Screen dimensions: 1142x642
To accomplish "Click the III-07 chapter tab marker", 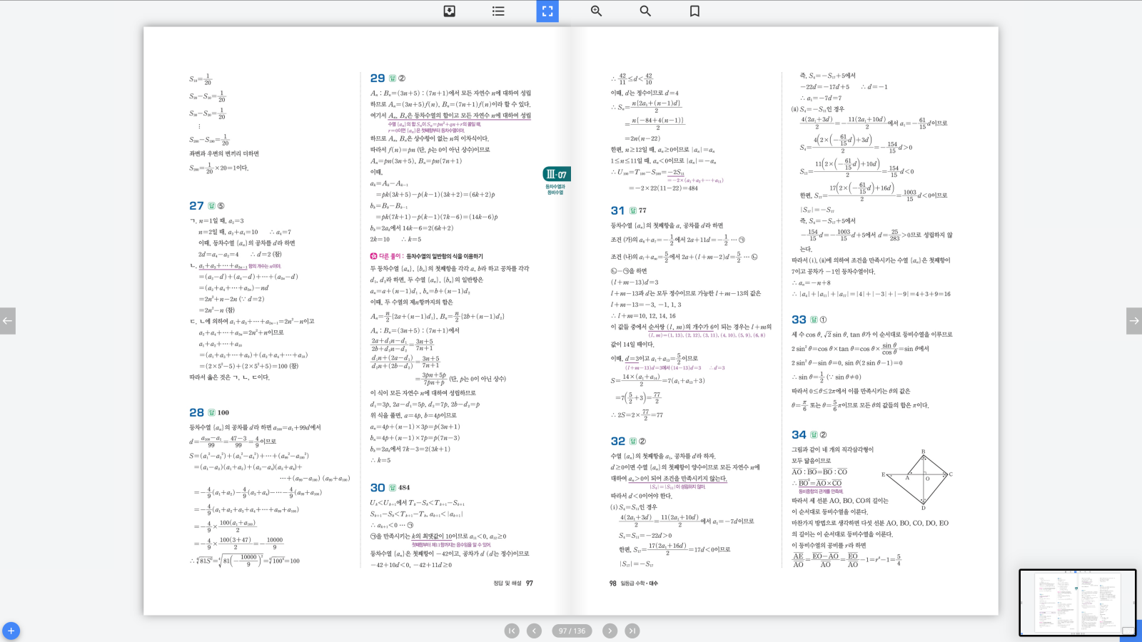I will [556, 175].
